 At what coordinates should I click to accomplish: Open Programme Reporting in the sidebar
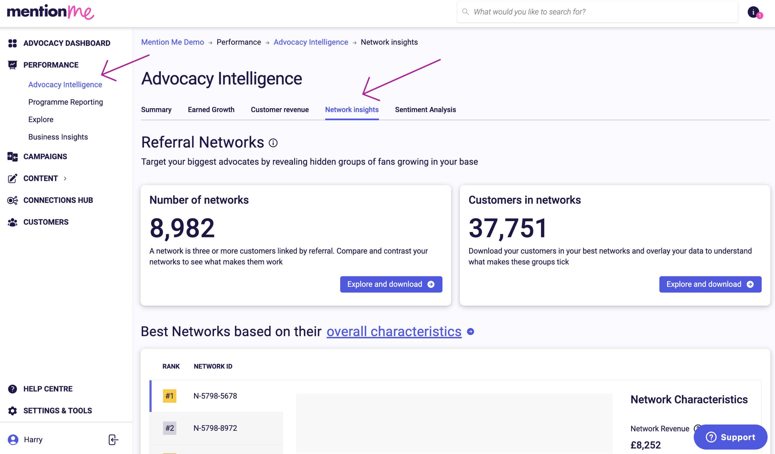[66, 102]
